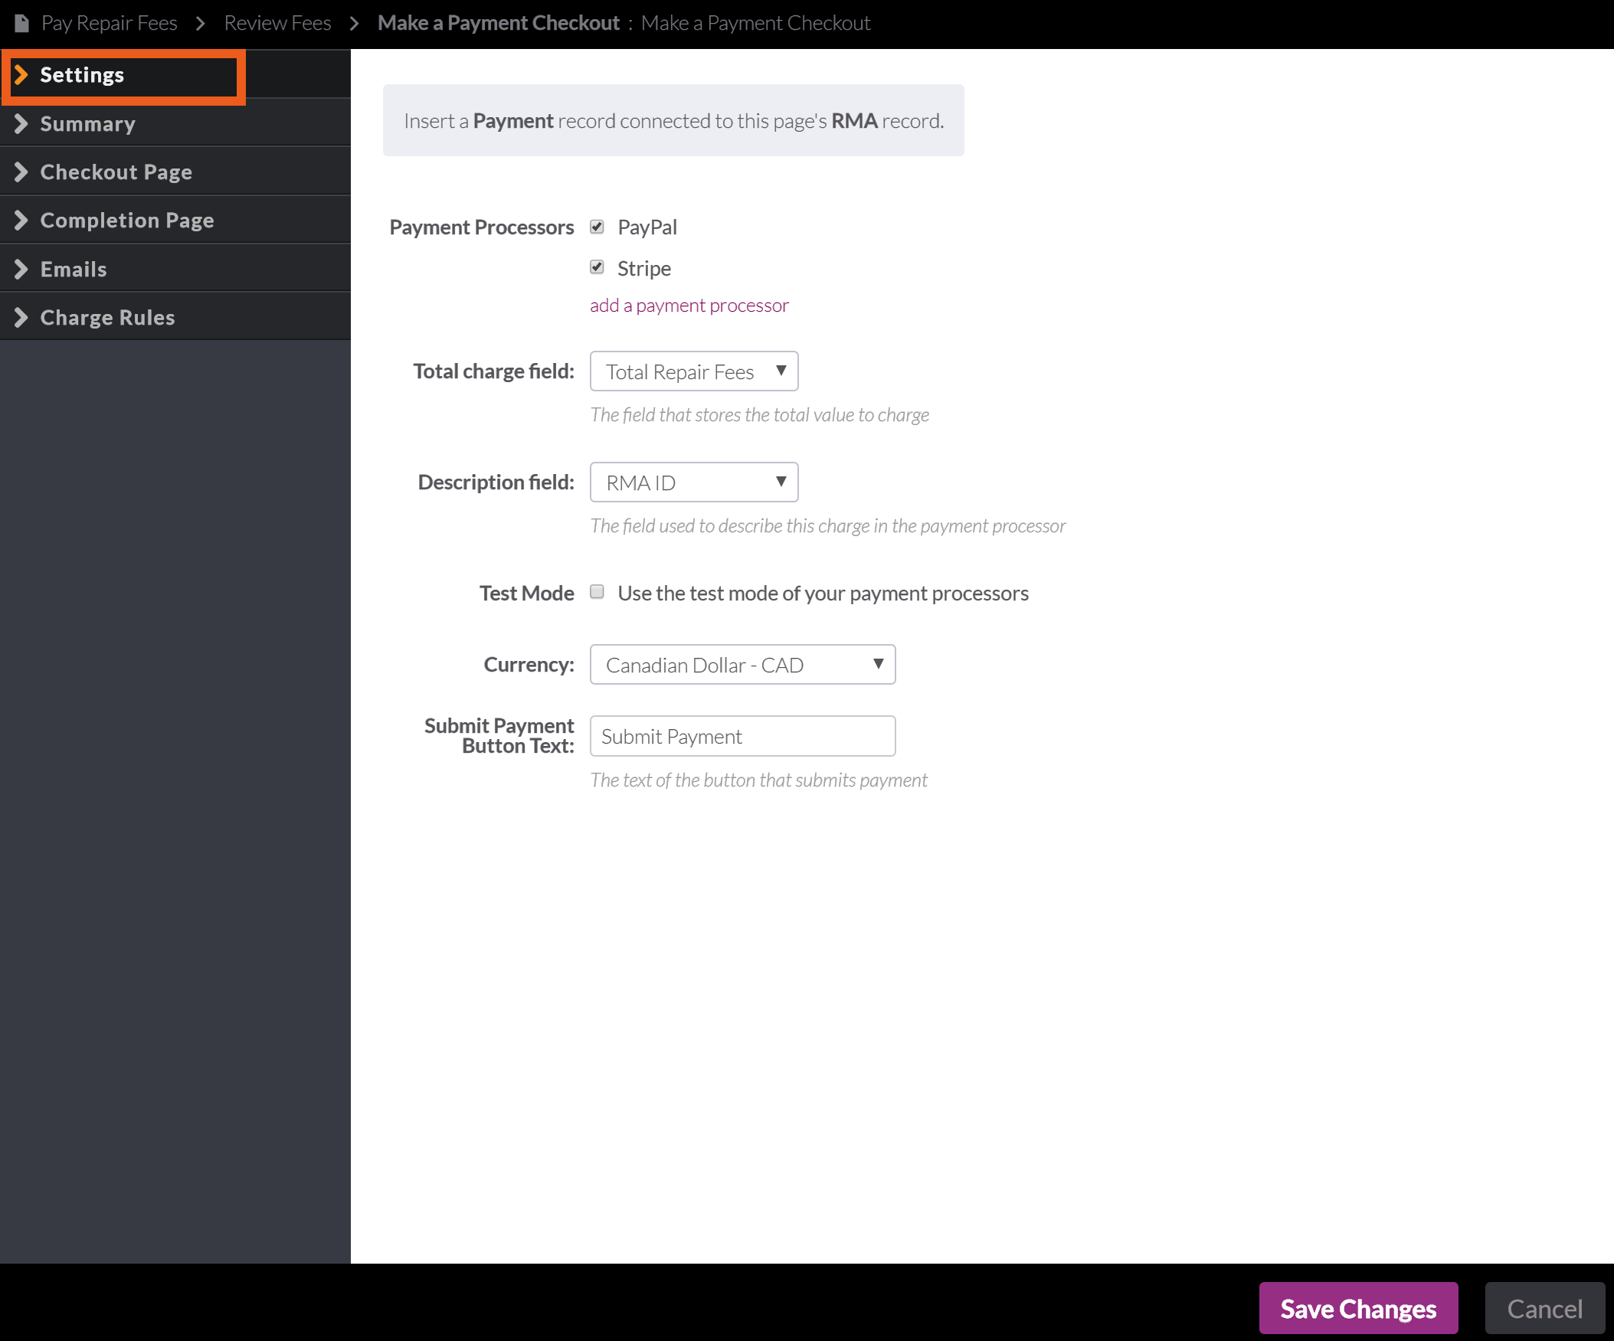This screenshot has height=1341, width=1614.
Task: Click Submit Payment Button Text field
Action: click(x=742, y=735)
